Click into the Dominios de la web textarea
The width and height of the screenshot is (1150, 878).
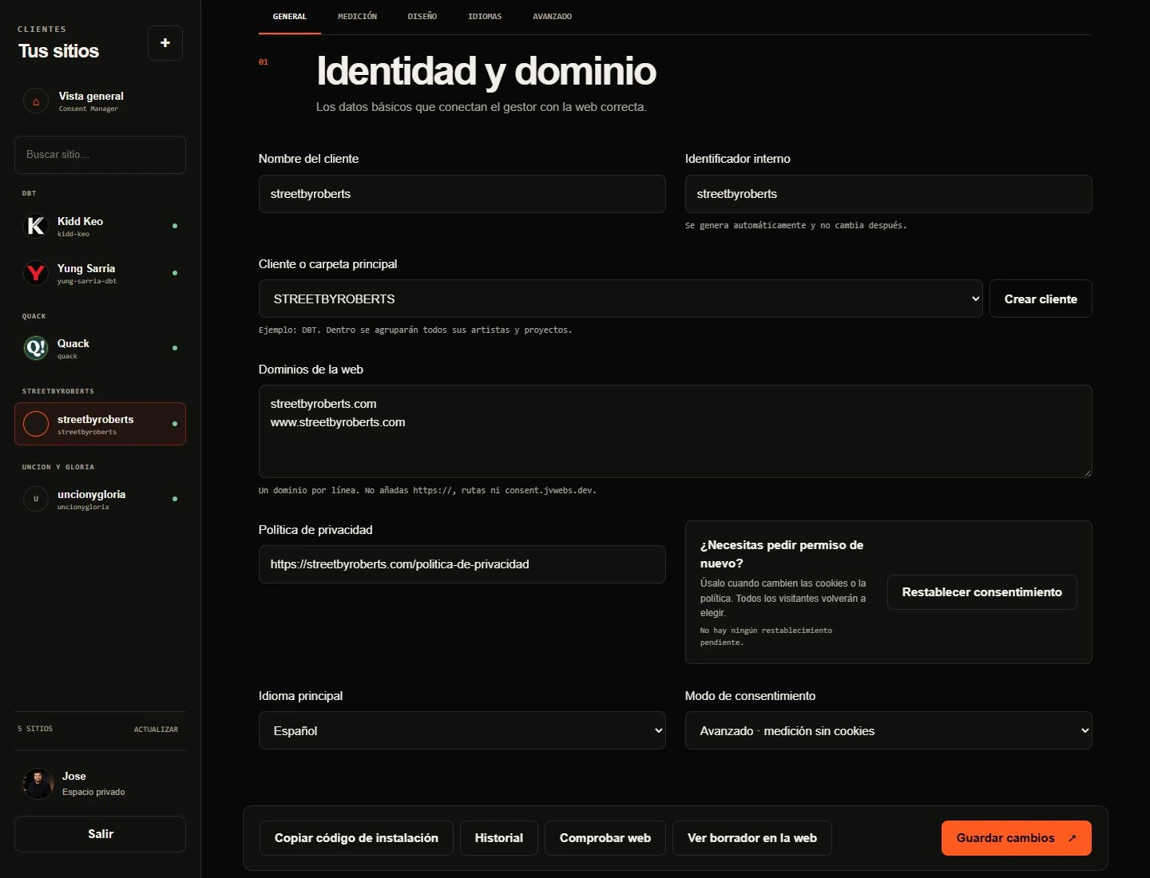(x=675, y=432)
